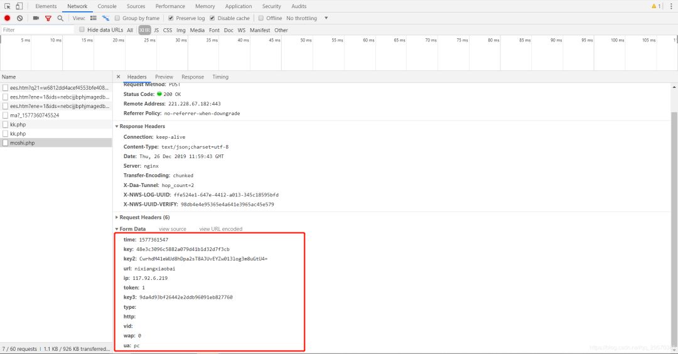Open the DevTools three-dot menu
This screenshot has height=354, width=678.
(670, 6)
